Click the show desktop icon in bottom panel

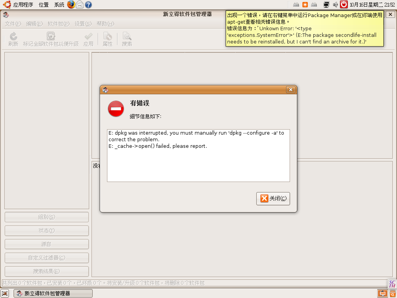[x=5, y=293]
